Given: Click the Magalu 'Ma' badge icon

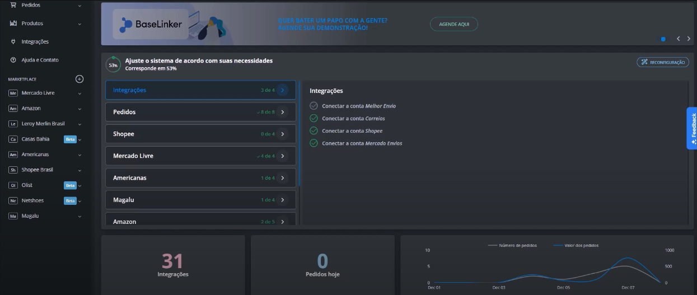Looking at the screenshot, I should (13, 216).
